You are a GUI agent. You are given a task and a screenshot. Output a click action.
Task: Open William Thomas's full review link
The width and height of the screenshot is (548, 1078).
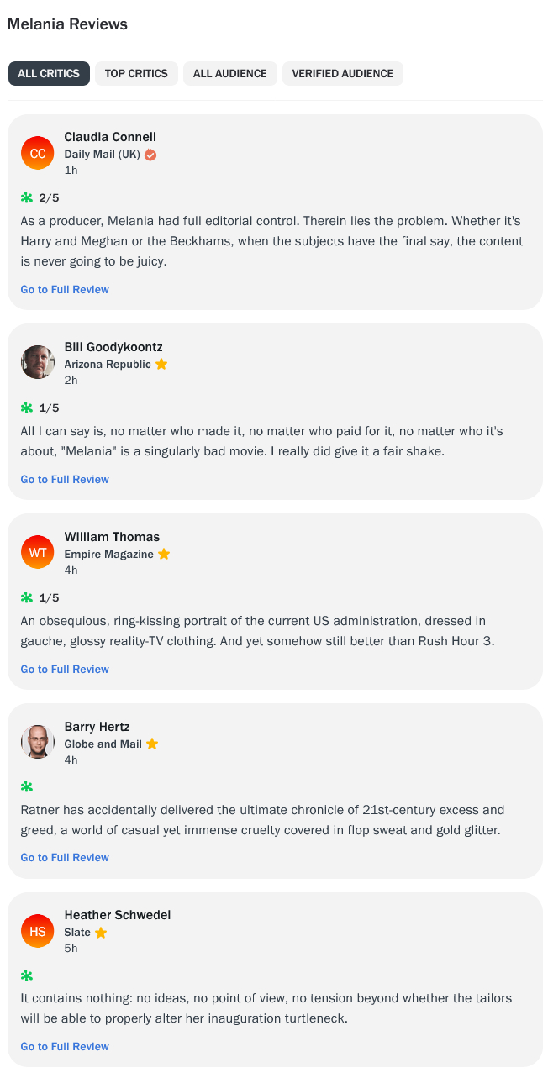coord(65,670)
